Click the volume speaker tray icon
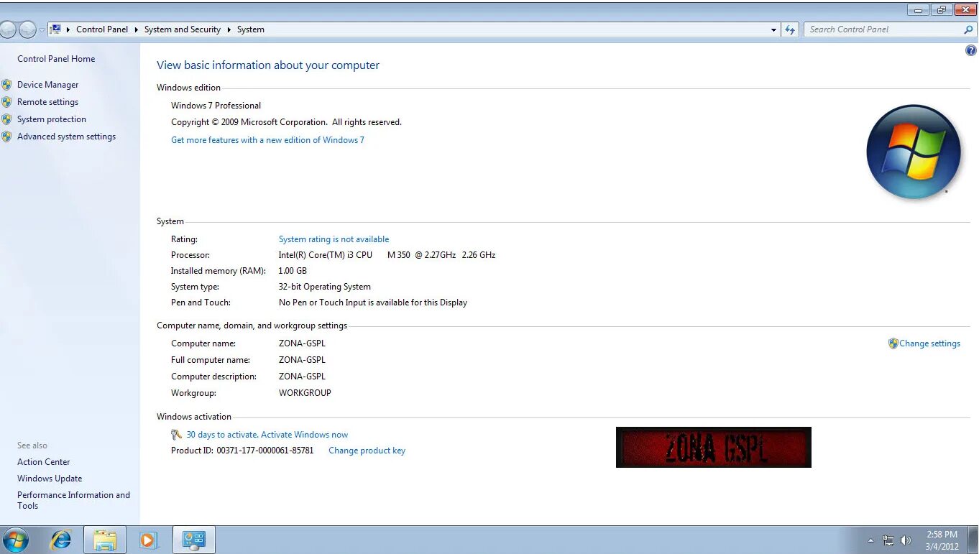The width and height of the screenshot is (979, 554). click(x=906, y=540)
